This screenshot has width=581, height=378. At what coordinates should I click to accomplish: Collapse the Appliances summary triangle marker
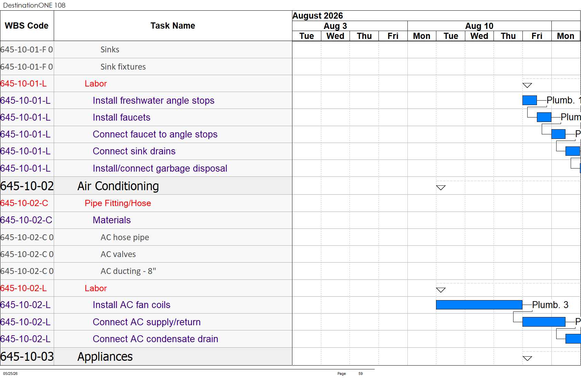coord(527,358)
